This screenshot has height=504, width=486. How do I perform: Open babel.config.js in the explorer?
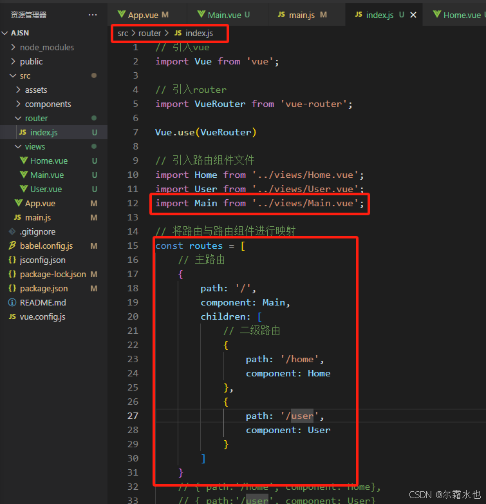coord(53,246)
